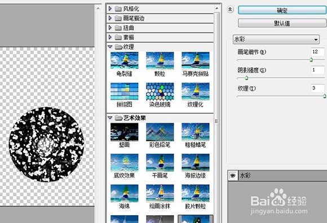Image resolution: width=327 pixels, height=223 pixels.
Task: Click the 确定 button
Action: [x=282, y=10]
